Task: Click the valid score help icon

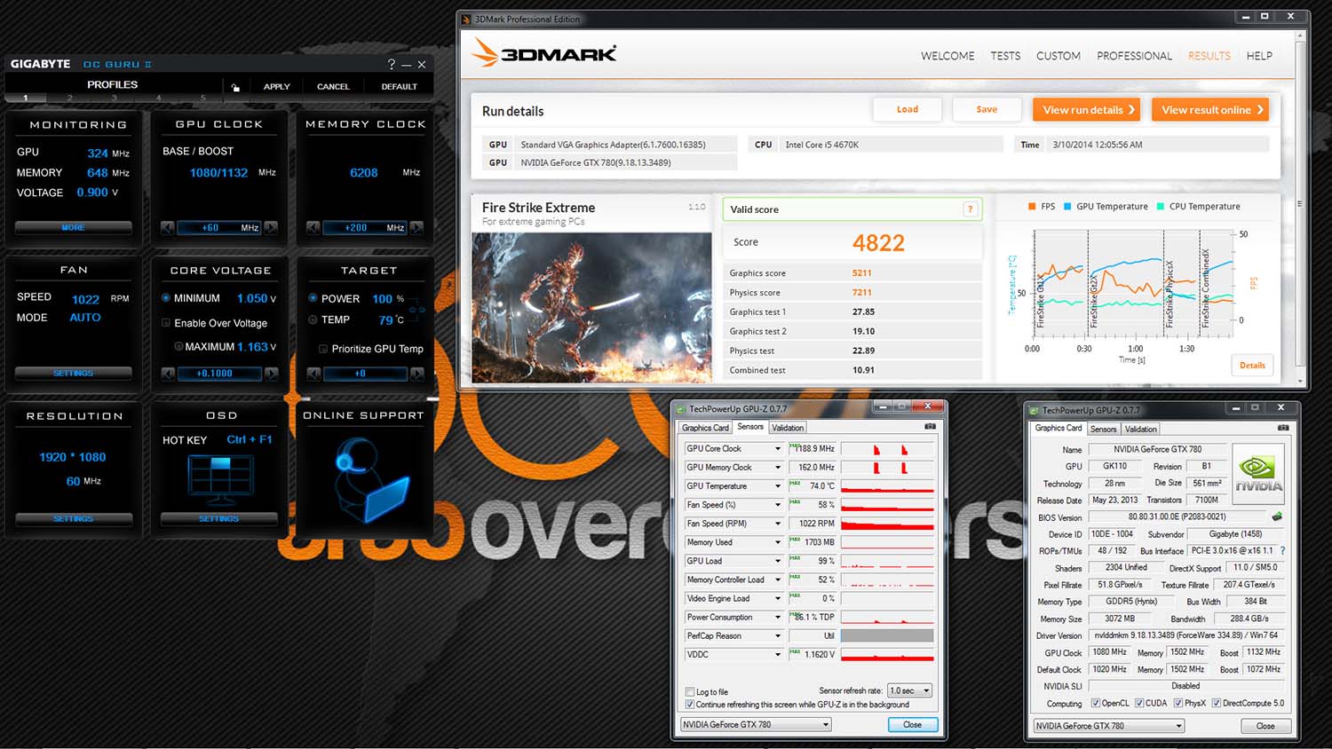Action: click(x=970, y=209)
